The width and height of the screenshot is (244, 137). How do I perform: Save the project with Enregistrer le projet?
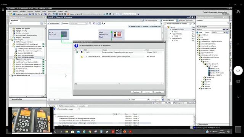pos(20,14)
